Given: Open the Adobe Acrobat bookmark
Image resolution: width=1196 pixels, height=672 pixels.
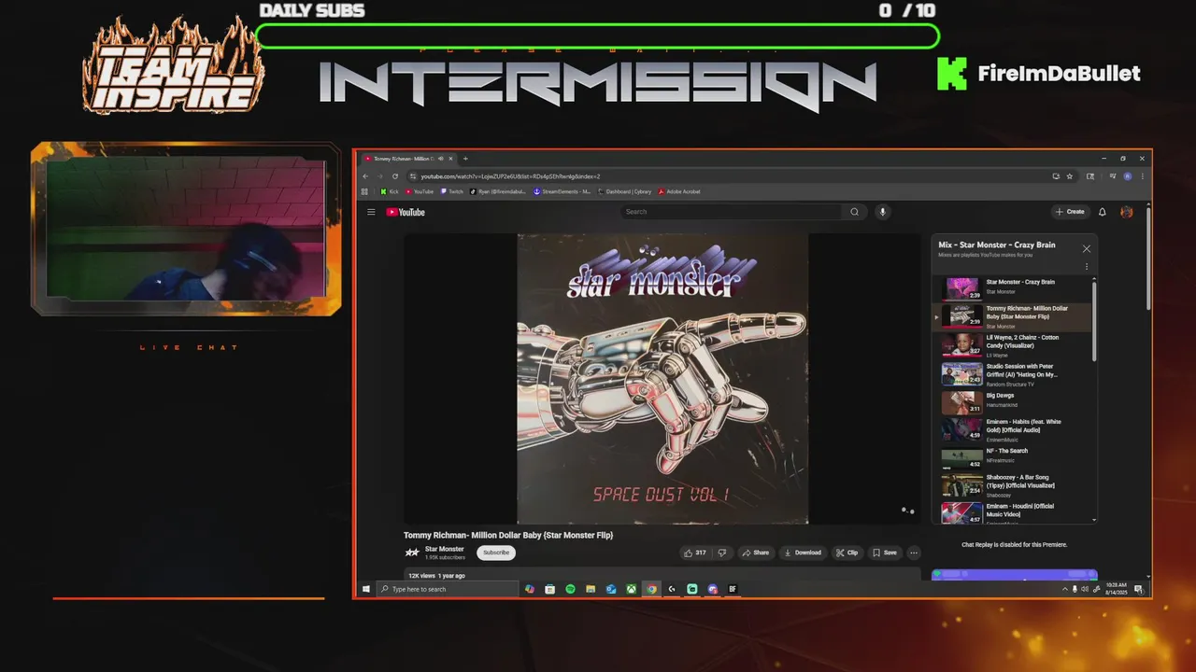Looking at the screenshot, I should tap(679, 191).
